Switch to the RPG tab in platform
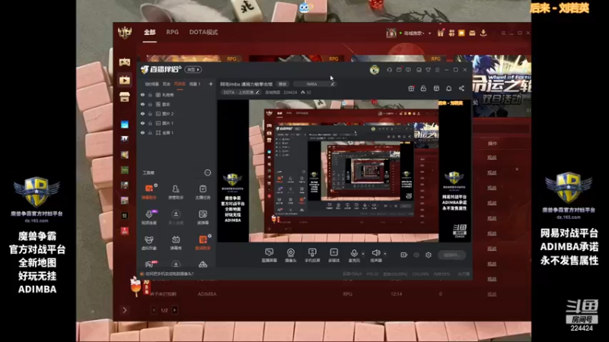609x342 pixels. (173, 32)
